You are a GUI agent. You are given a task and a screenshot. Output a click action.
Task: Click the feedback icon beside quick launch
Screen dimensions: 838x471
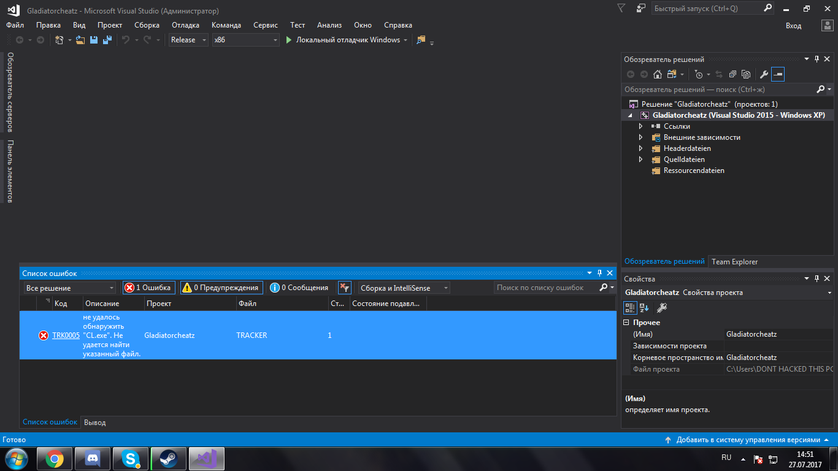pyautogui.click(x=641, y=9)
